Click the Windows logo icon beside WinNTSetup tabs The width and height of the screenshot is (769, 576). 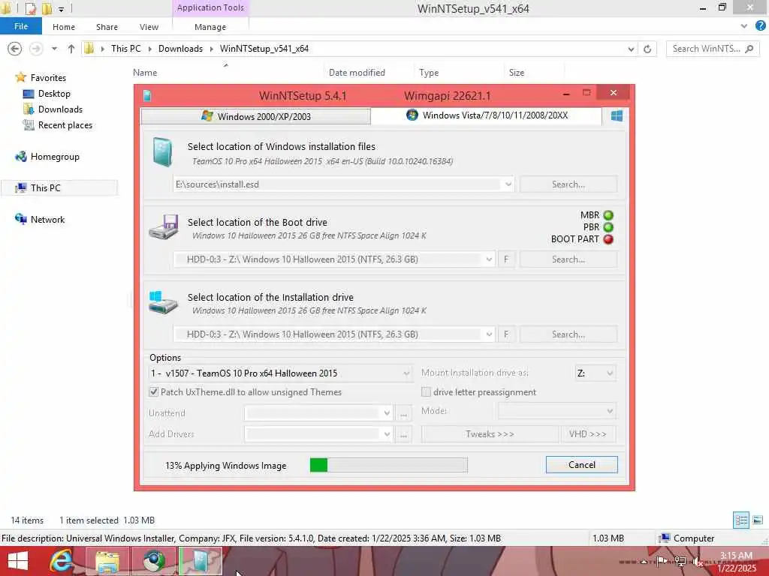tap(617, 115)
